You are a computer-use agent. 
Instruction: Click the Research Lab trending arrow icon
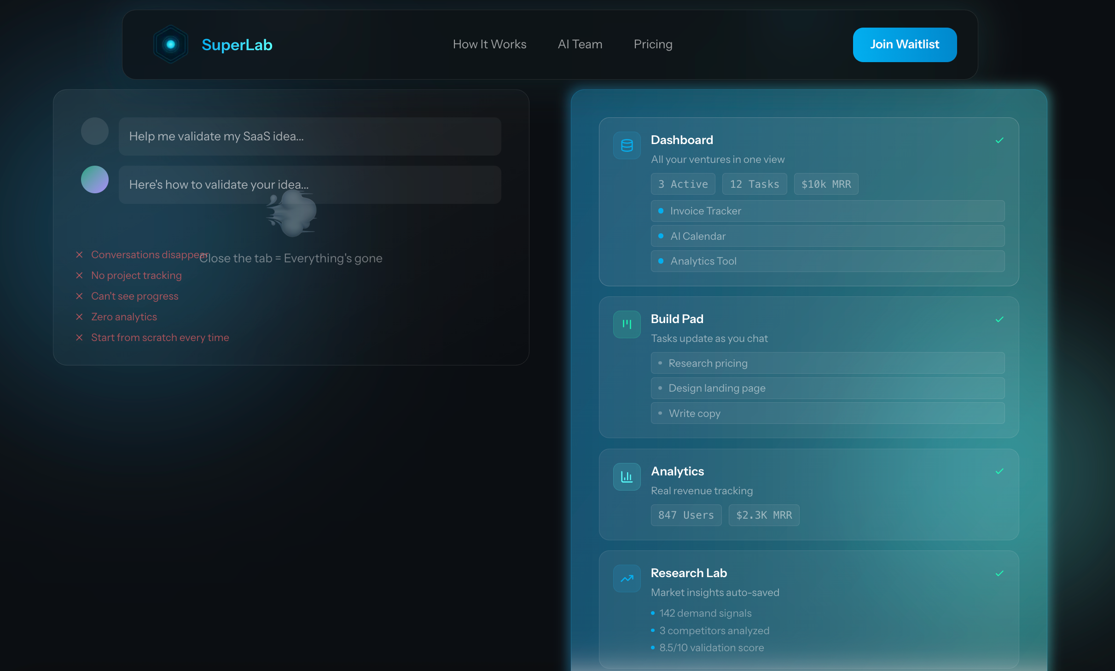tap(627, 578)
